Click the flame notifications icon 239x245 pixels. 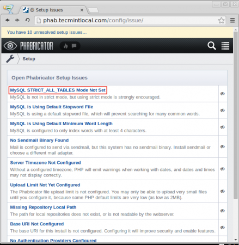click(x=65, y=46)
